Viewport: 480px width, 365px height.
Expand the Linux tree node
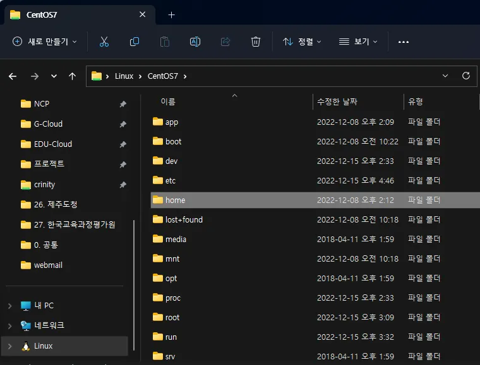(10, 346)
